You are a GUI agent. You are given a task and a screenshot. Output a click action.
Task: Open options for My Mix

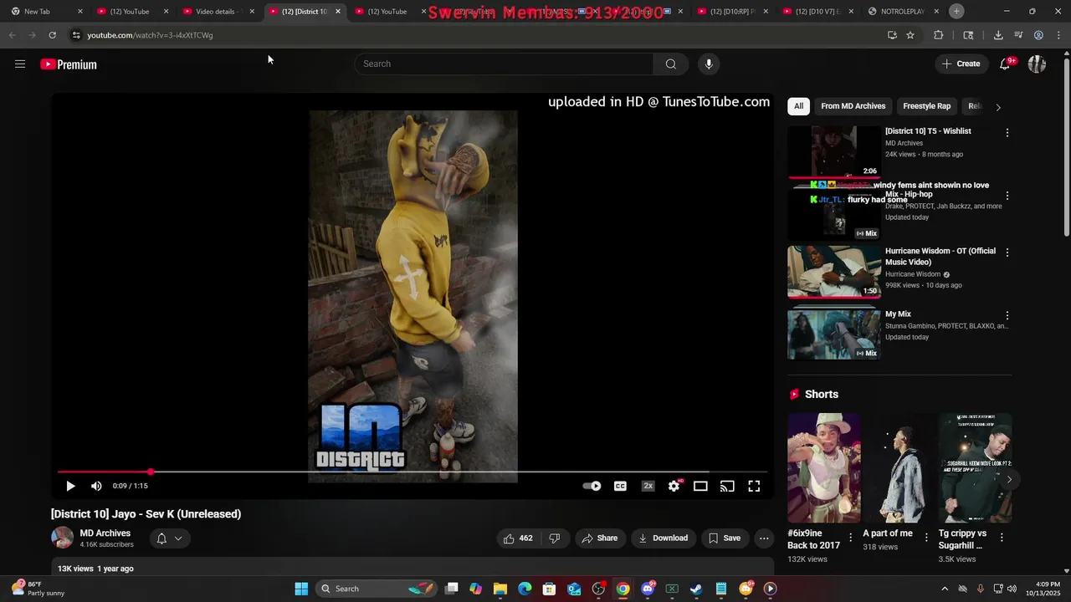1007,316
